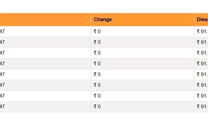Click the eighth row's ₹ 91 diesel price
The height and width of the screenshot is (115, 208).
(202, 107)
